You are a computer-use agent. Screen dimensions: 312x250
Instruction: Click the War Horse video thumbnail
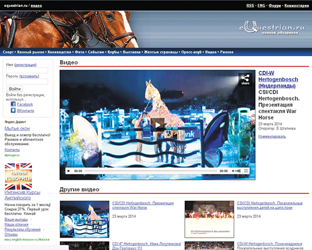(x=84, y=219)
